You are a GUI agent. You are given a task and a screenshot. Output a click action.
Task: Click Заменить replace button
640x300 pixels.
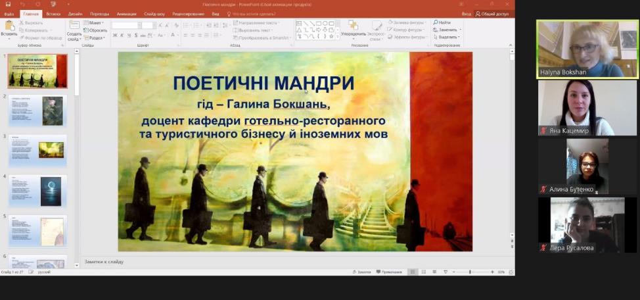point(447,30)
